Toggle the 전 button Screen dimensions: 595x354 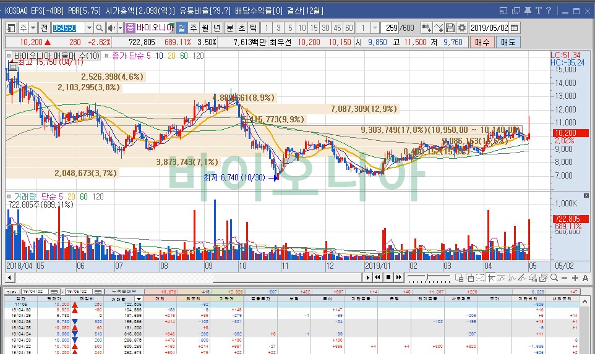click(x=45, y=28)
